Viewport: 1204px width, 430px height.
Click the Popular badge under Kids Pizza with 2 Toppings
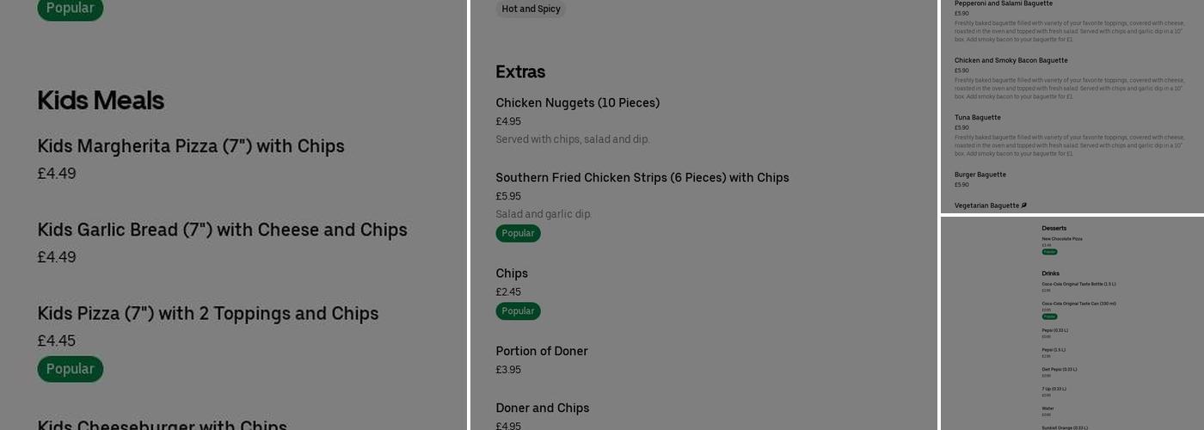coord(71,369)
